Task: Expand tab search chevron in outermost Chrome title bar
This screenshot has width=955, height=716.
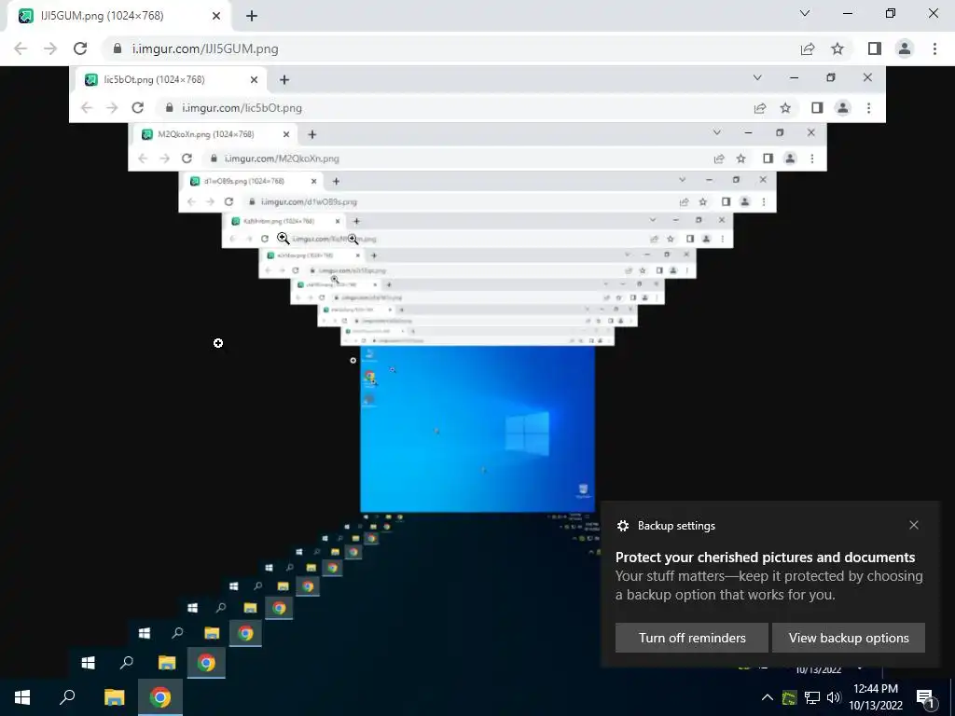Action: click(805, 13)
